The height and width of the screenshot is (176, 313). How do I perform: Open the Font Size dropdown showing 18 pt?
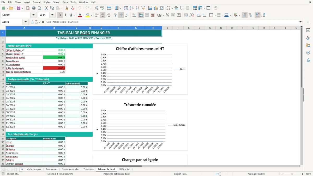tap(52, 15)
